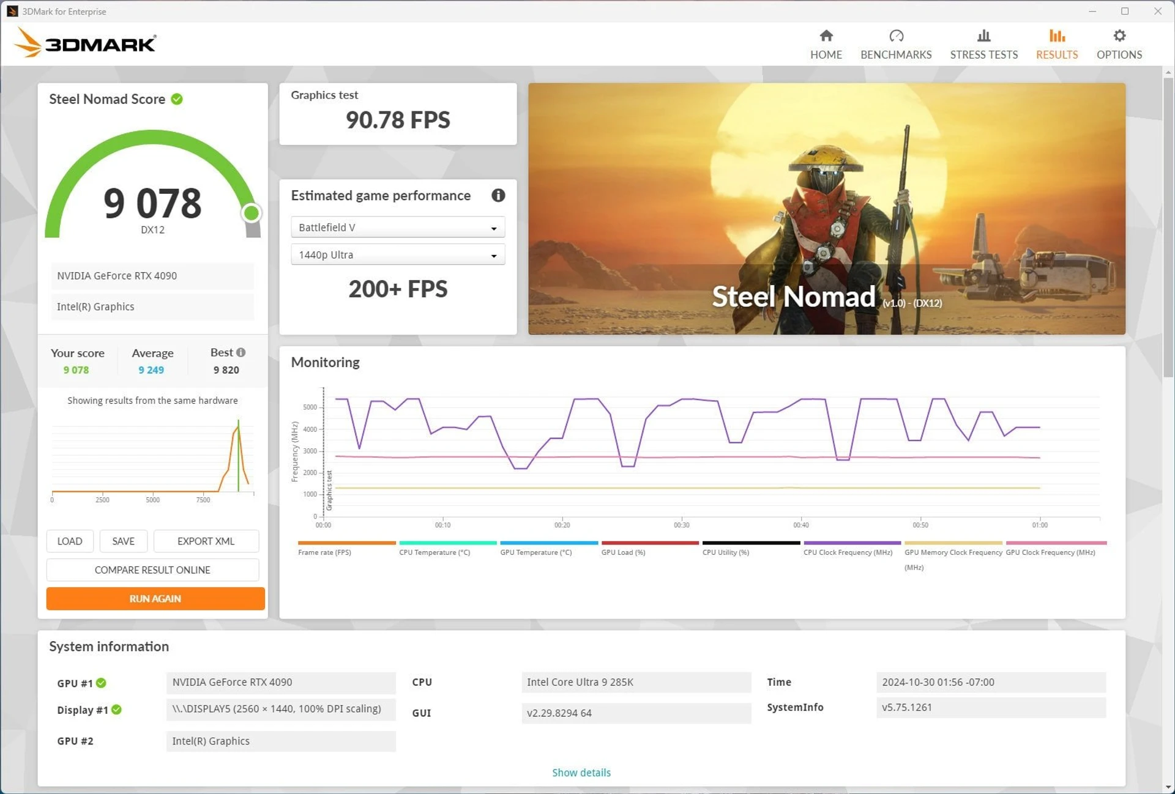Viewport: 1175px width, 794px height.
Task: Click the Home house icon
Action: [826, 35]
